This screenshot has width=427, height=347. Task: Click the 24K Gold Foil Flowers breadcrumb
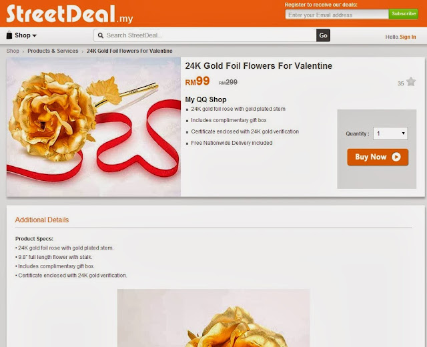(x=129, y=51)
